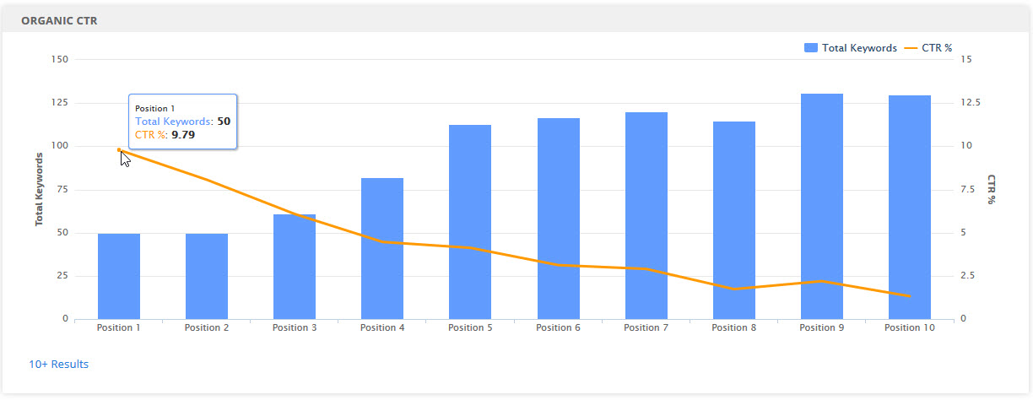The image size is (1033, 400).
Task: Click the CTR line point above Position 10
Action: (x=910, y=296)
